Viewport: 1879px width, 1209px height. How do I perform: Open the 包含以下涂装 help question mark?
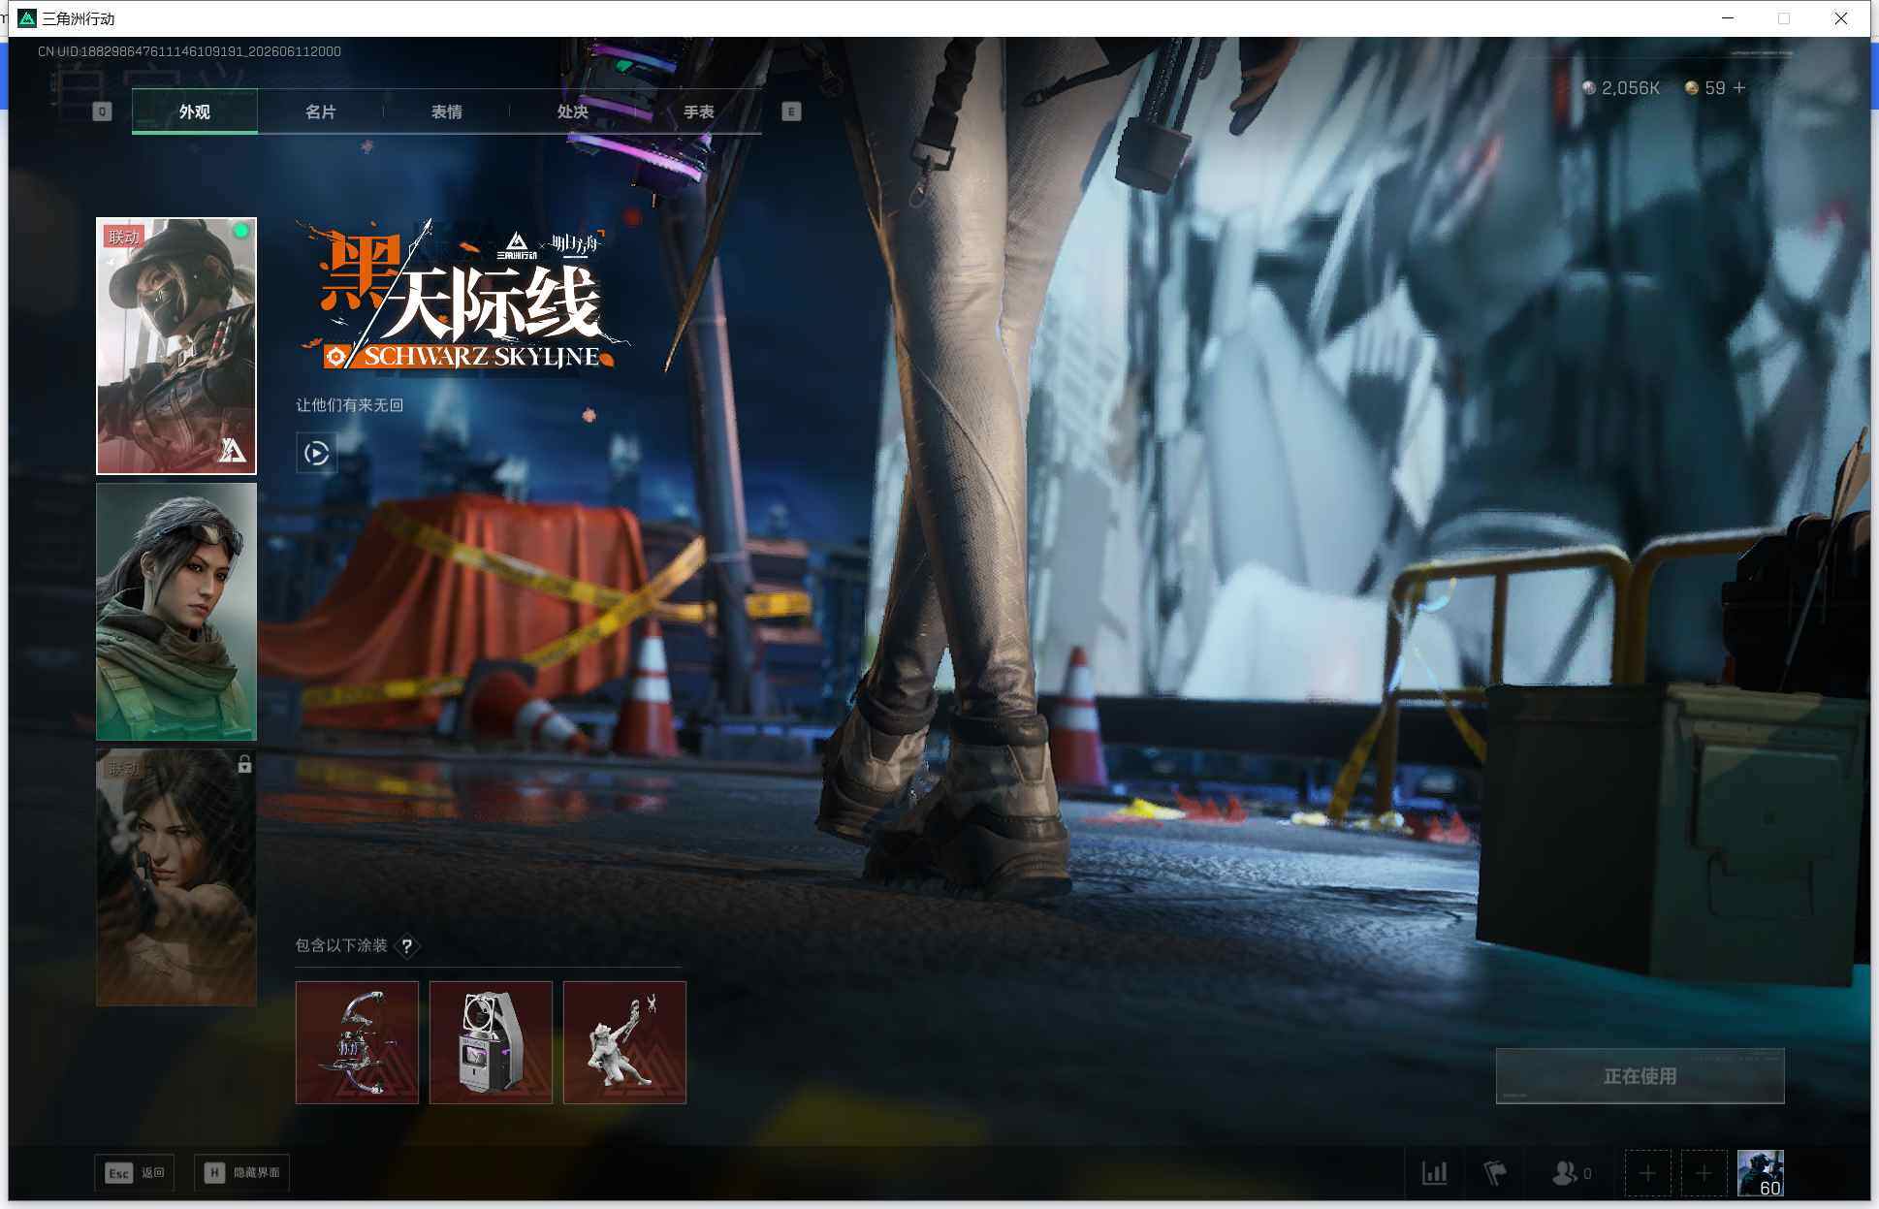click(407, 945)
